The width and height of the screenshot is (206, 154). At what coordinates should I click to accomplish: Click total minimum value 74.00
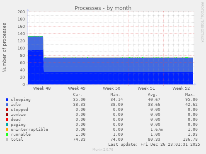point(116,139)
